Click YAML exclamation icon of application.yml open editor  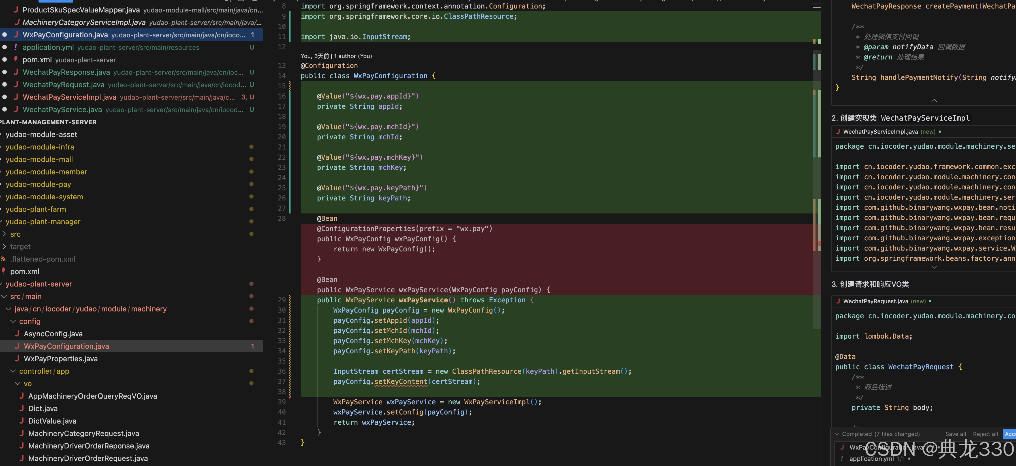(16, 47)
